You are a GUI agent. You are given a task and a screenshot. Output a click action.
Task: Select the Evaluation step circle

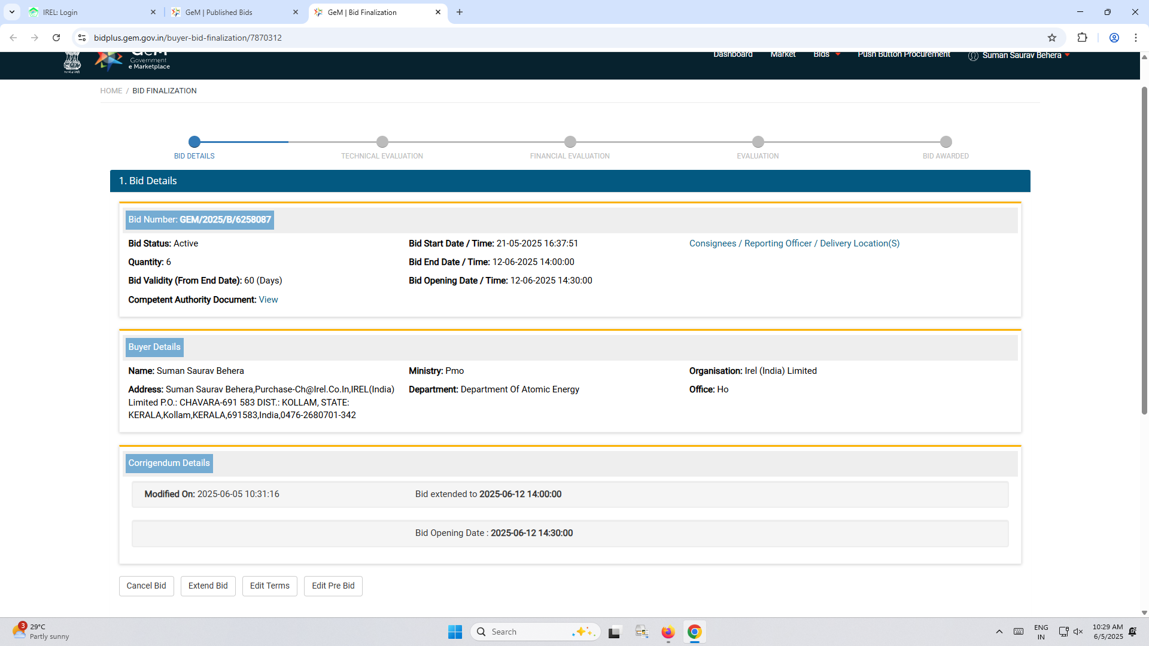pos(758,142)
